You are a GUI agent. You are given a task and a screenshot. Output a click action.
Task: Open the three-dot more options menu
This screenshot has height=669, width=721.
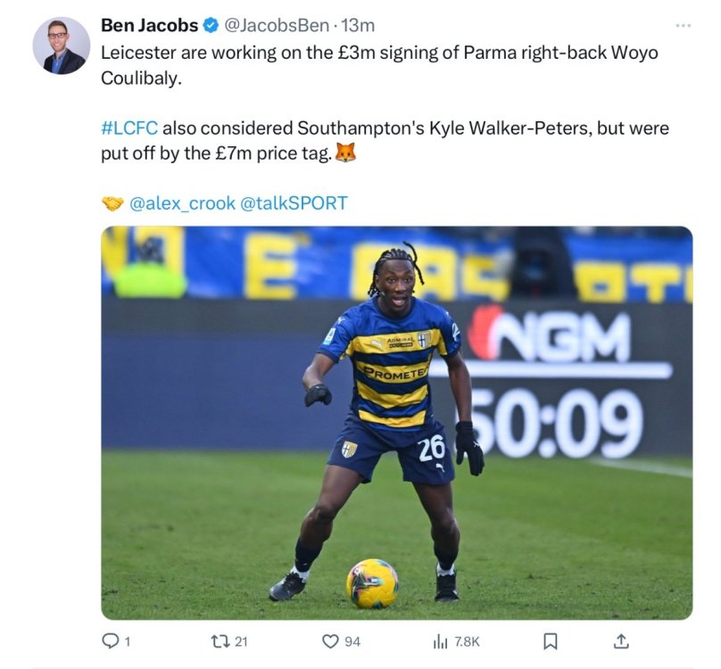coord(684,26)
